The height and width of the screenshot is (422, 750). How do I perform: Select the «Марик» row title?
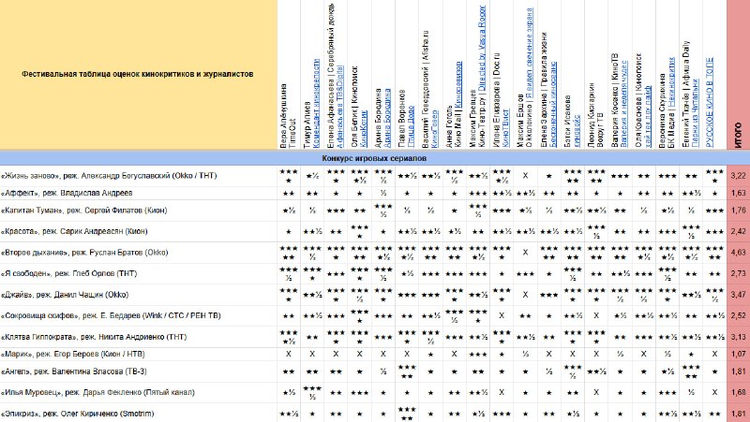(73, 355)
